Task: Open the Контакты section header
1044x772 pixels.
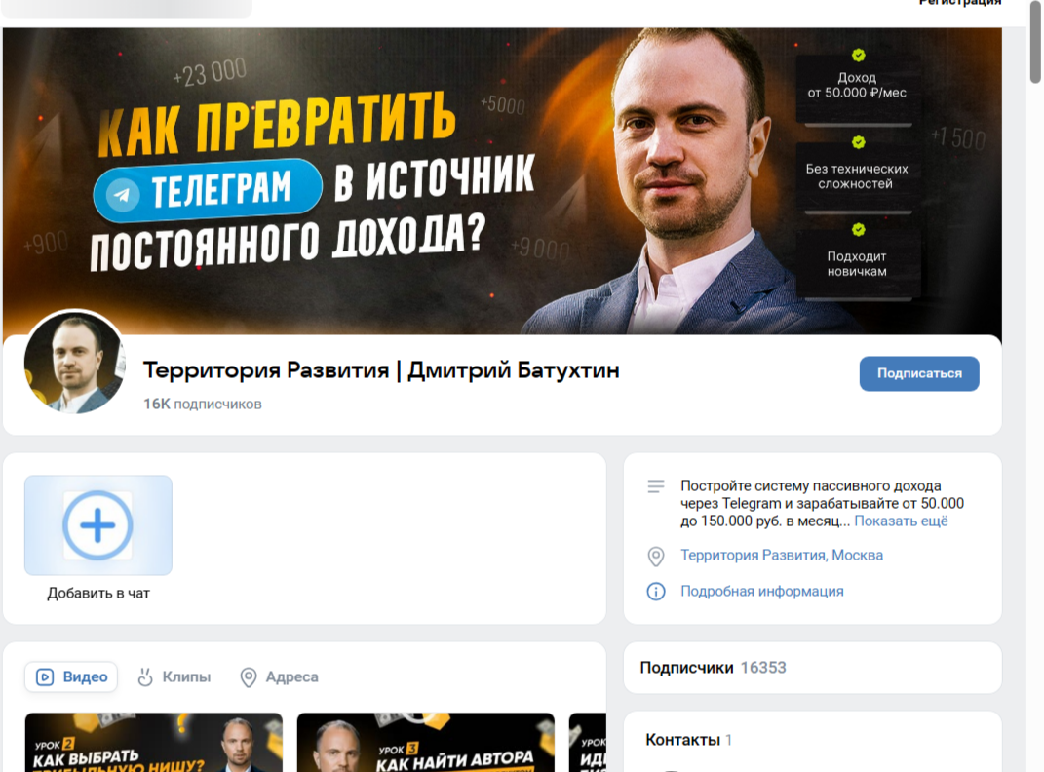Action: tap(688, 740)
